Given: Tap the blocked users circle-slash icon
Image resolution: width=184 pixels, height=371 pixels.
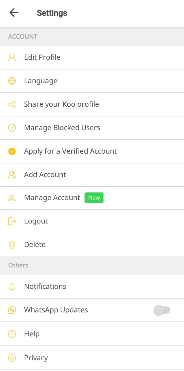Looking at the screenshot, I should pyautogui.click(x=12, y=128).
